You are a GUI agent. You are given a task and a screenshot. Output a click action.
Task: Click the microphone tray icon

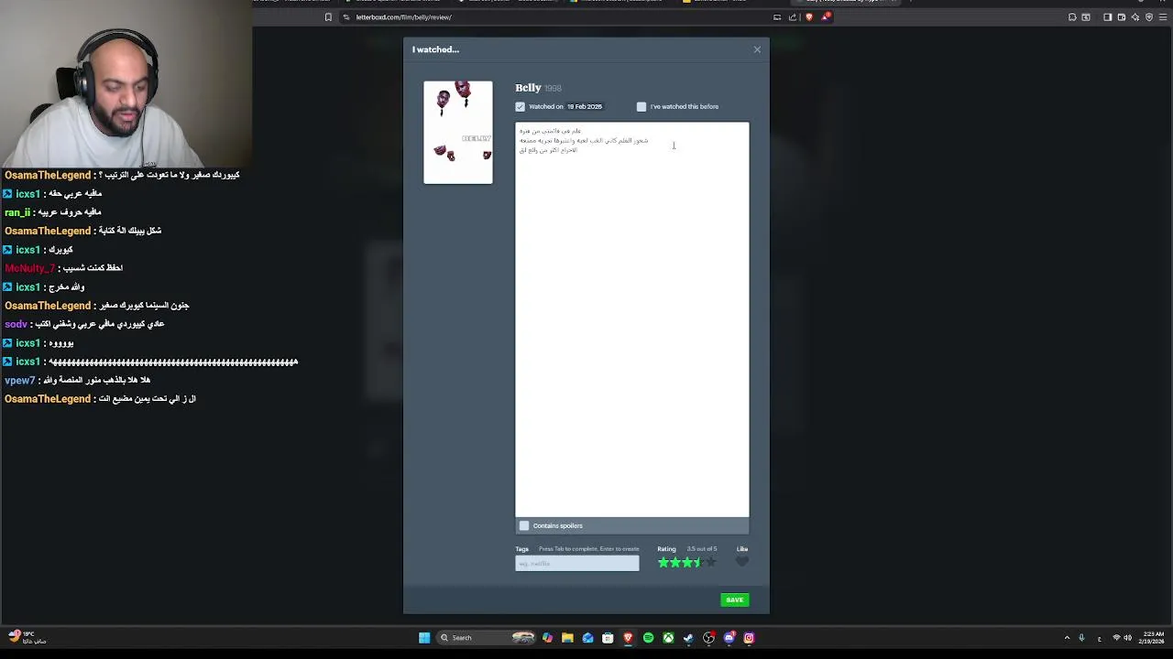1081,638
